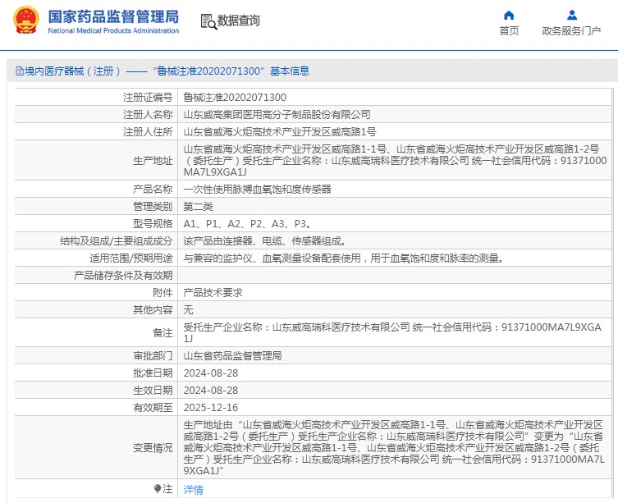Click the 生产地址 value text
Viewport: 618px width, 503px height.
coord(395,161)
